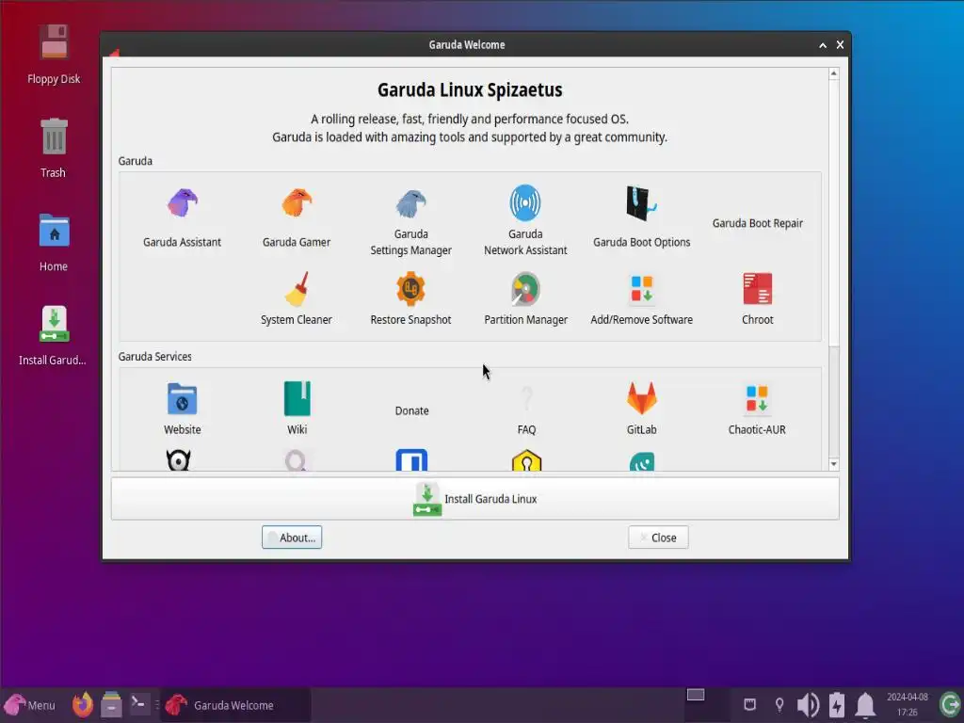964x723 pixels.
Task: Open the notifications bell icon
Action: point(866,704)
